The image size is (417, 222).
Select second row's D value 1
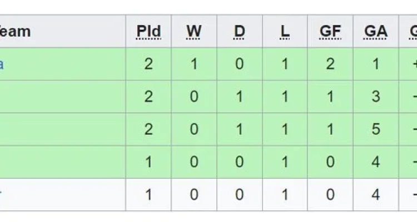point(239,97)
